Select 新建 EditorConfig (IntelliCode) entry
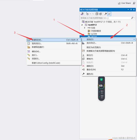Viewport: 137px width, 140px height. point(54,63)
